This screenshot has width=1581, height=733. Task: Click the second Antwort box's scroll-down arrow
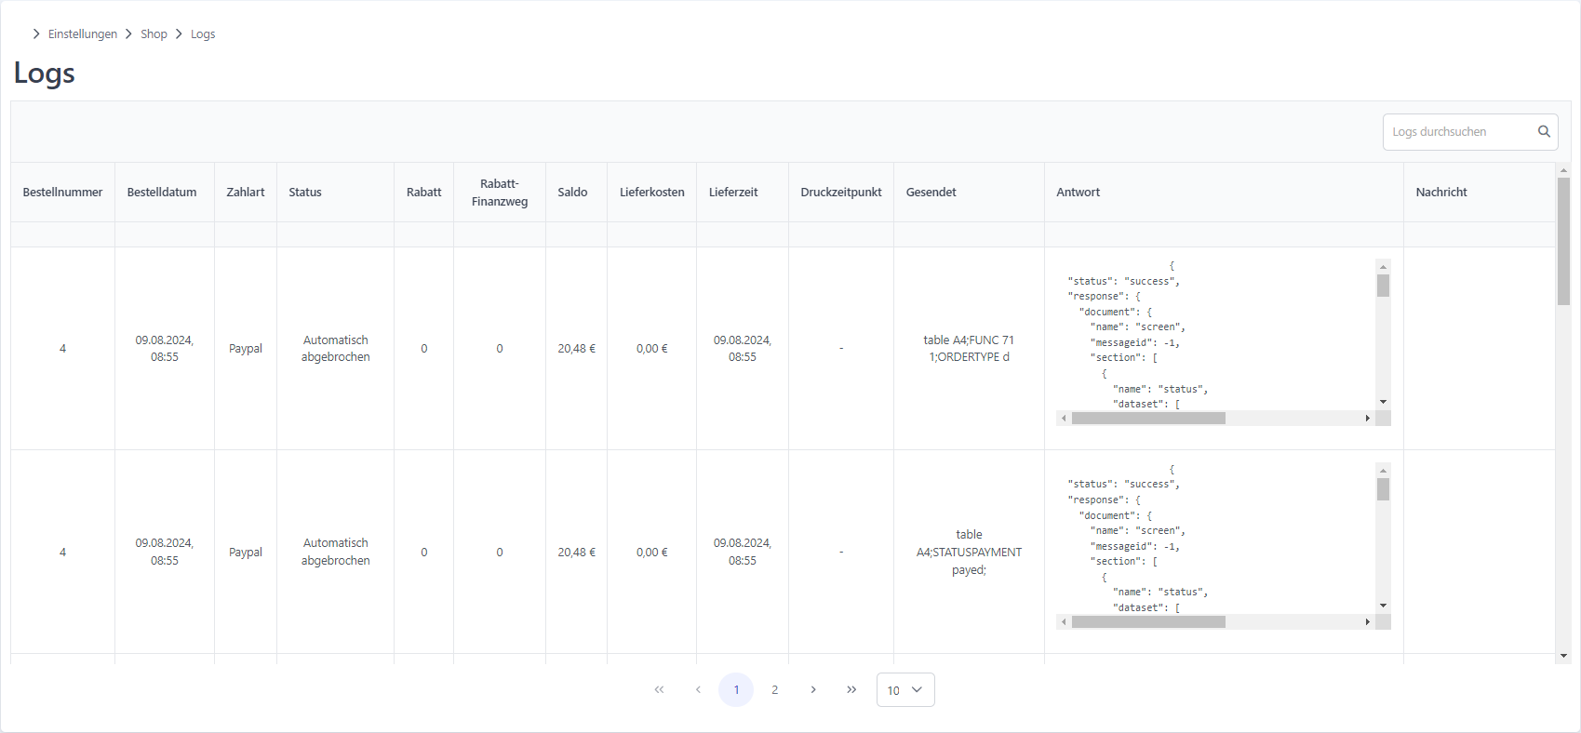pos(1384,606)
